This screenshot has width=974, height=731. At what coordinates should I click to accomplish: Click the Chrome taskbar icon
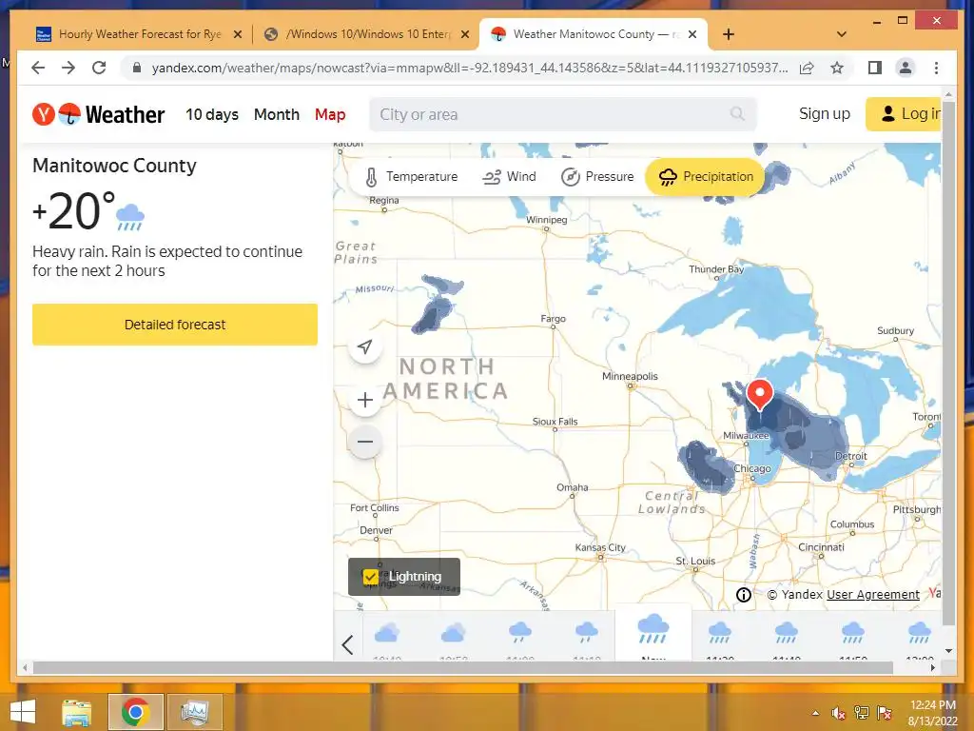tap(136, 712)
